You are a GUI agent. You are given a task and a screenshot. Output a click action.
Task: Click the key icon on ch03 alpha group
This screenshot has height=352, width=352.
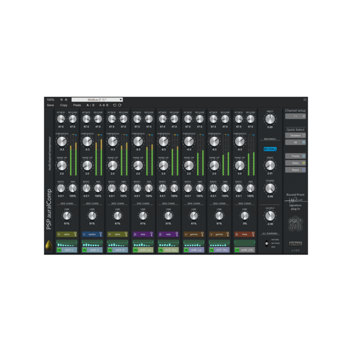[126, 234]
